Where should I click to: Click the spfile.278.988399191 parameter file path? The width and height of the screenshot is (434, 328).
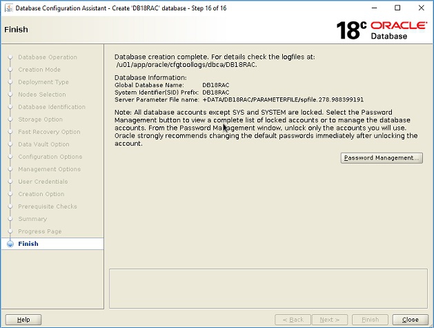coord(283,99)
